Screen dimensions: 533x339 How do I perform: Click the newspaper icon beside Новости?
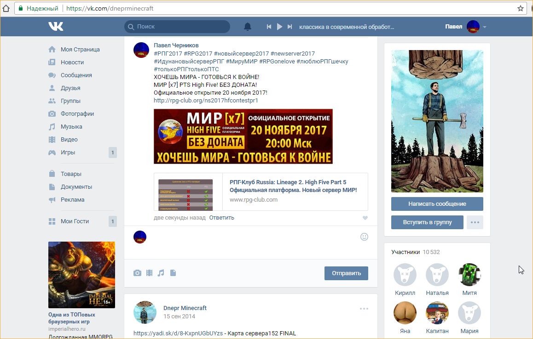[x=52, y=62]
